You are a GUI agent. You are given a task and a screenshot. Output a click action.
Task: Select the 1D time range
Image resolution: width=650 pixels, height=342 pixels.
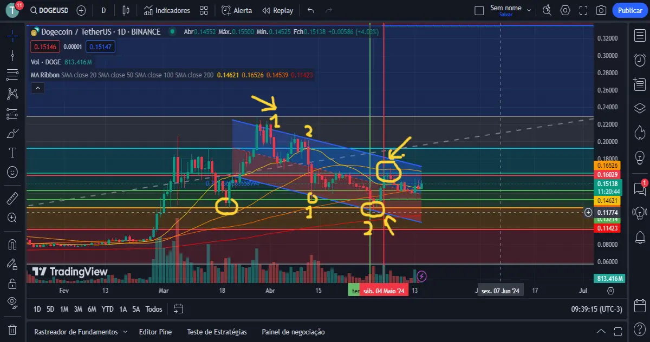(37, 309)
